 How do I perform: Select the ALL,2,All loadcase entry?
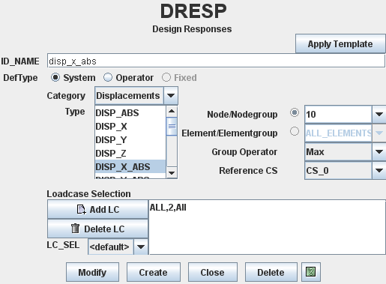(x=168, y=208)
